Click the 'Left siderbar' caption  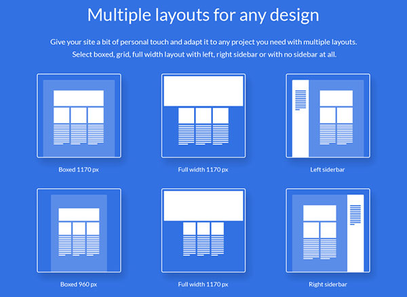coord(328,170)
